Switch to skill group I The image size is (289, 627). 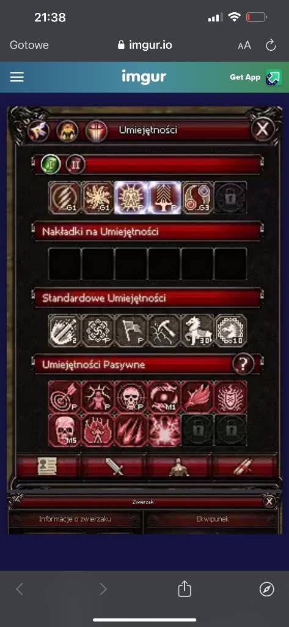(x=51, y=164)
